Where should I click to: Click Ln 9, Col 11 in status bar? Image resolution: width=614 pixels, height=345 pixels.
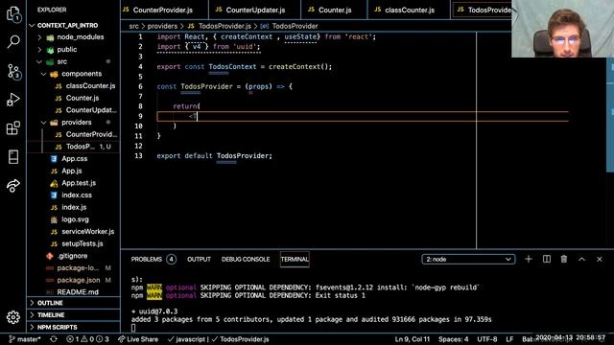(412, 339)
